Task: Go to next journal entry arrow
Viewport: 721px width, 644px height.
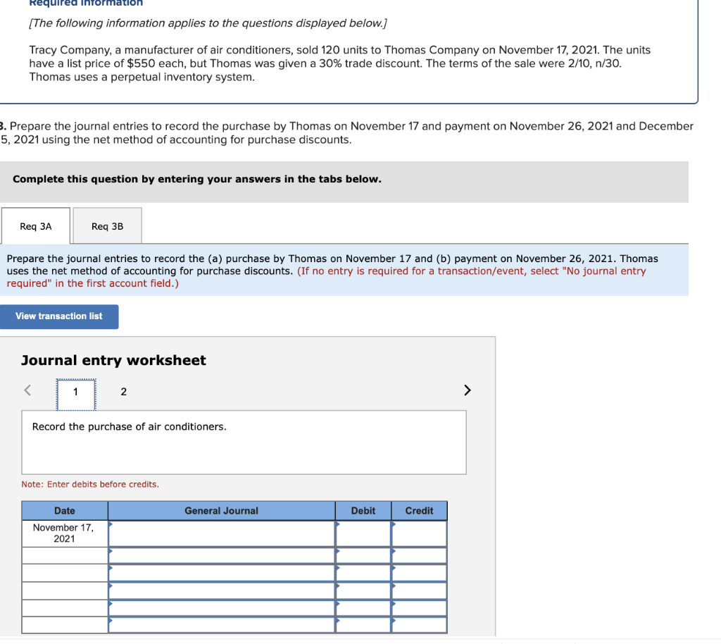Action: coord(468,390)
